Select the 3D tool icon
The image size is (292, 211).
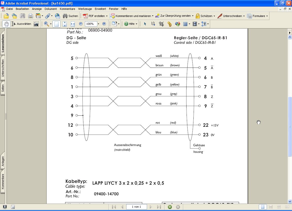[x=177, y=24]
